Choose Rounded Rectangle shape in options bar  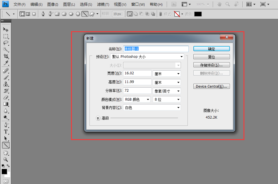coord(64,14)
